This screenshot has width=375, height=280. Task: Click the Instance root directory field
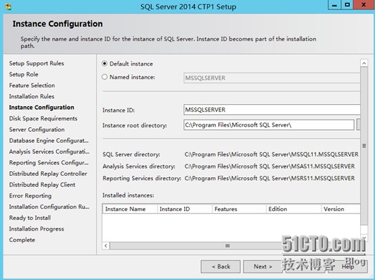[269, 125]
